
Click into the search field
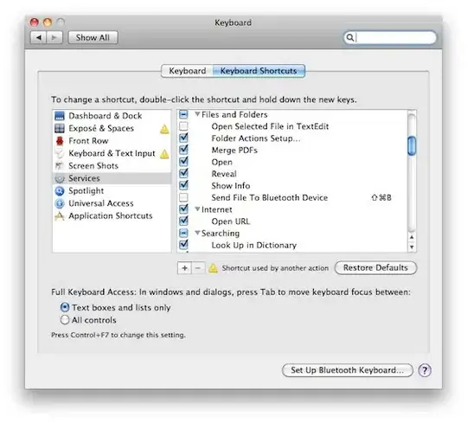(x=390, y=37)
